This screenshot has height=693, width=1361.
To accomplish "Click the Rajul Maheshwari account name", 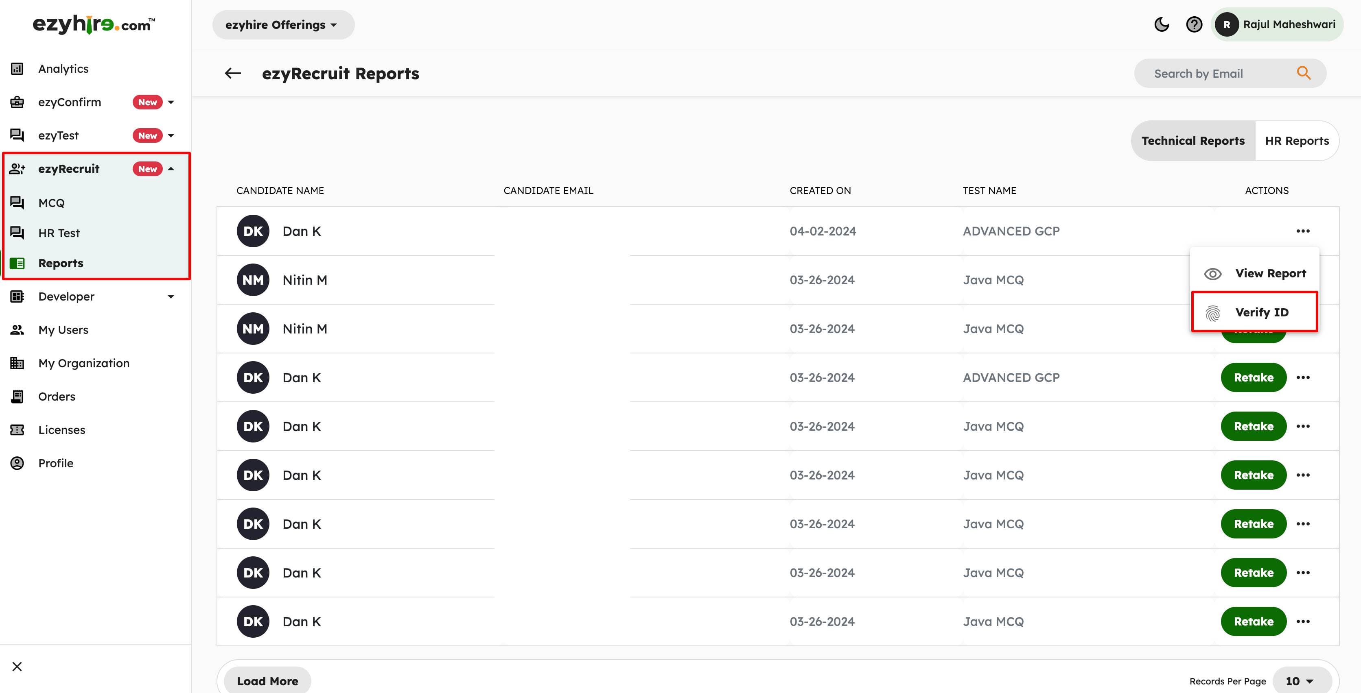I will click(x=1289, y=24).
